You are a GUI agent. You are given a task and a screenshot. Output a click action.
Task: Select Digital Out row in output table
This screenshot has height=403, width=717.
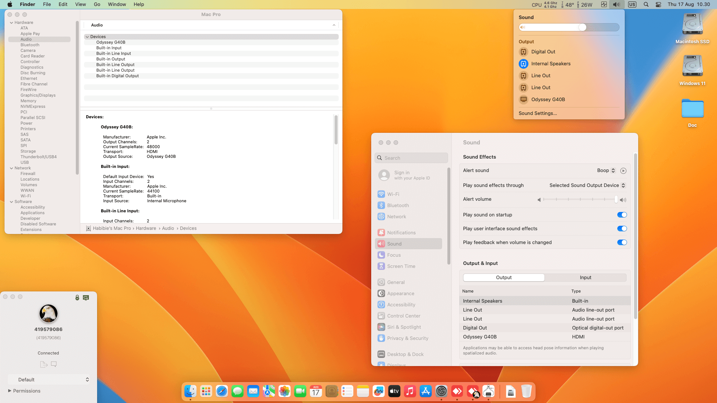545,328
